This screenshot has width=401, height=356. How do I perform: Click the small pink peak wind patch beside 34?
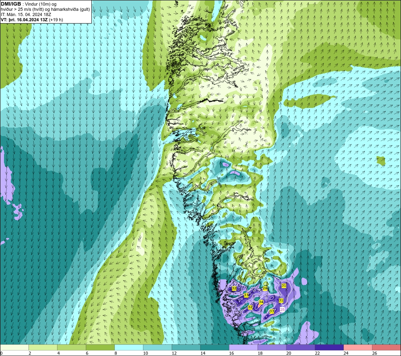(x=259, y=305)
